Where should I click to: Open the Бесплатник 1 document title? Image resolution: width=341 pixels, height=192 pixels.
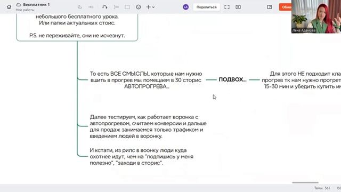(x=36, y=5)
